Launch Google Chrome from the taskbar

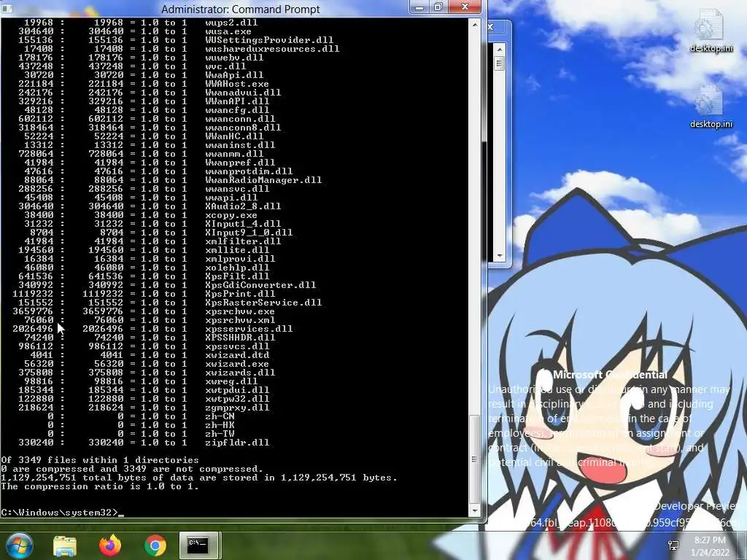point(155,545)
